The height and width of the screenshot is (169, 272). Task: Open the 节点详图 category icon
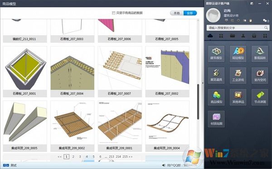click(x=260, y=98)
